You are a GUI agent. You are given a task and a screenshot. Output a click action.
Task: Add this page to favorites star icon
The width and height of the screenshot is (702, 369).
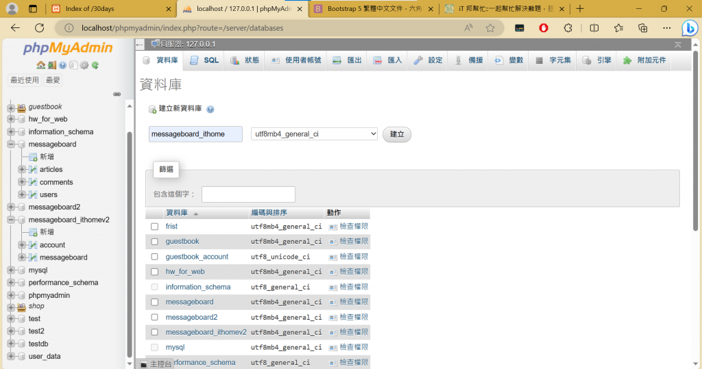(490, 28)
